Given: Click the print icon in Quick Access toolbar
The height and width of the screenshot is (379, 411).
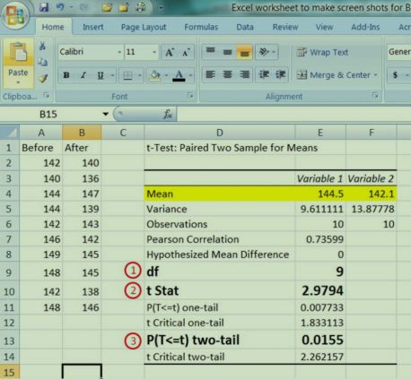Looking at the screenshot, I should pos(140,7).
